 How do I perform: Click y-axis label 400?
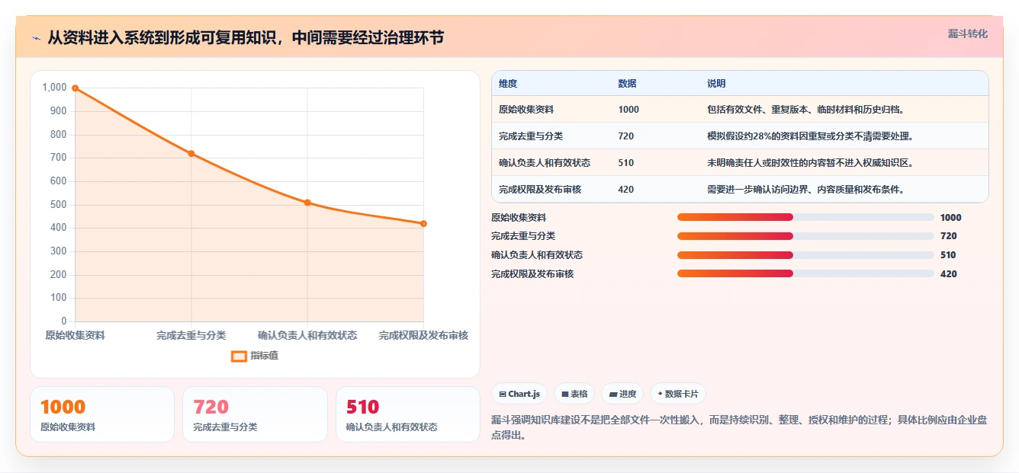click(x=59, y=228)
